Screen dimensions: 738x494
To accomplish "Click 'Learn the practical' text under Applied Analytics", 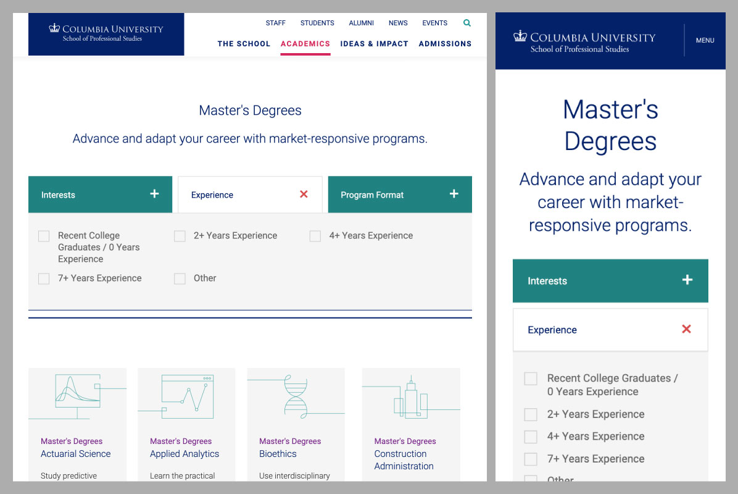I will [182, 475].
